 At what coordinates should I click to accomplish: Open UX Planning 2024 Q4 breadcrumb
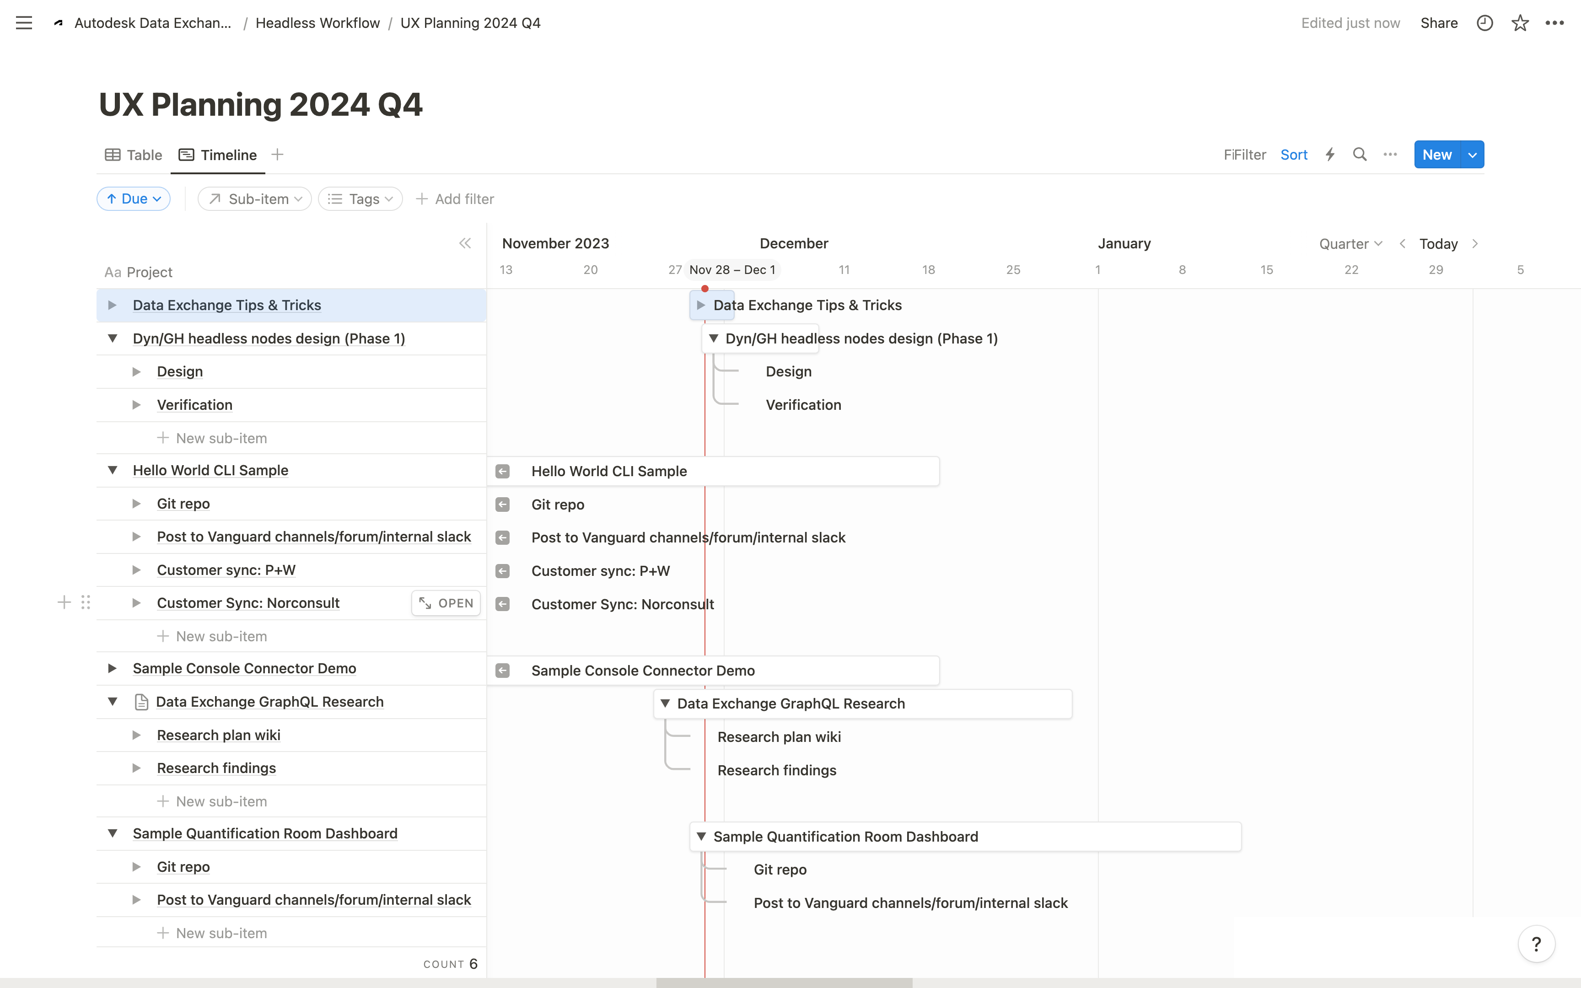(x=470, y=23)
